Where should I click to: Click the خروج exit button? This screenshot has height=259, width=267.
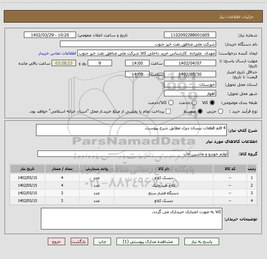coord(57,242)
